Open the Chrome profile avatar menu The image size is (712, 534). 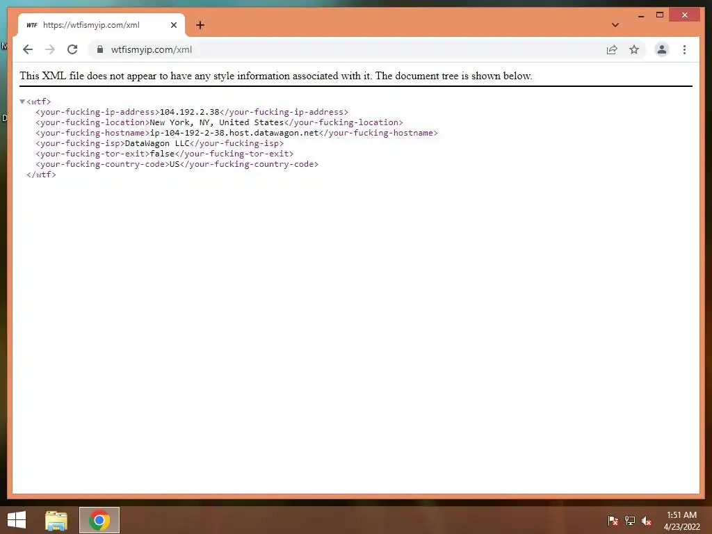[662, 49]
